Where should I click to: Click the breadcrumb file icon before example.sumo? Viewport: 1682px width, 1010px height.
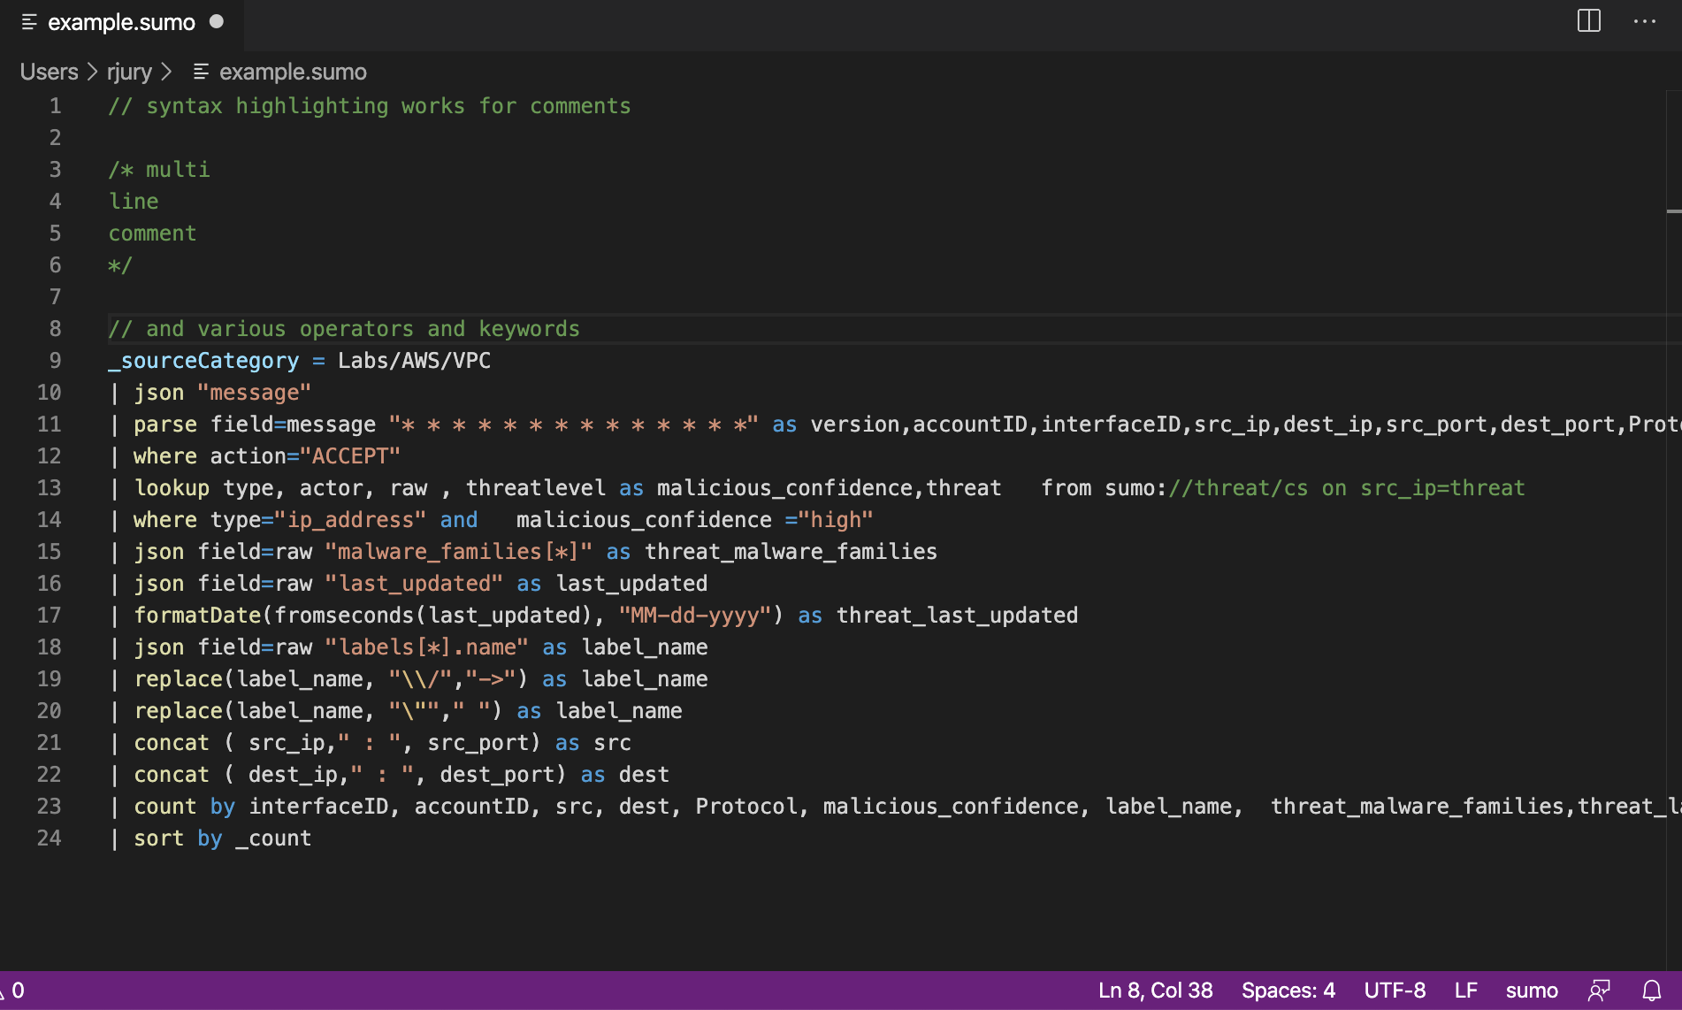201,72
